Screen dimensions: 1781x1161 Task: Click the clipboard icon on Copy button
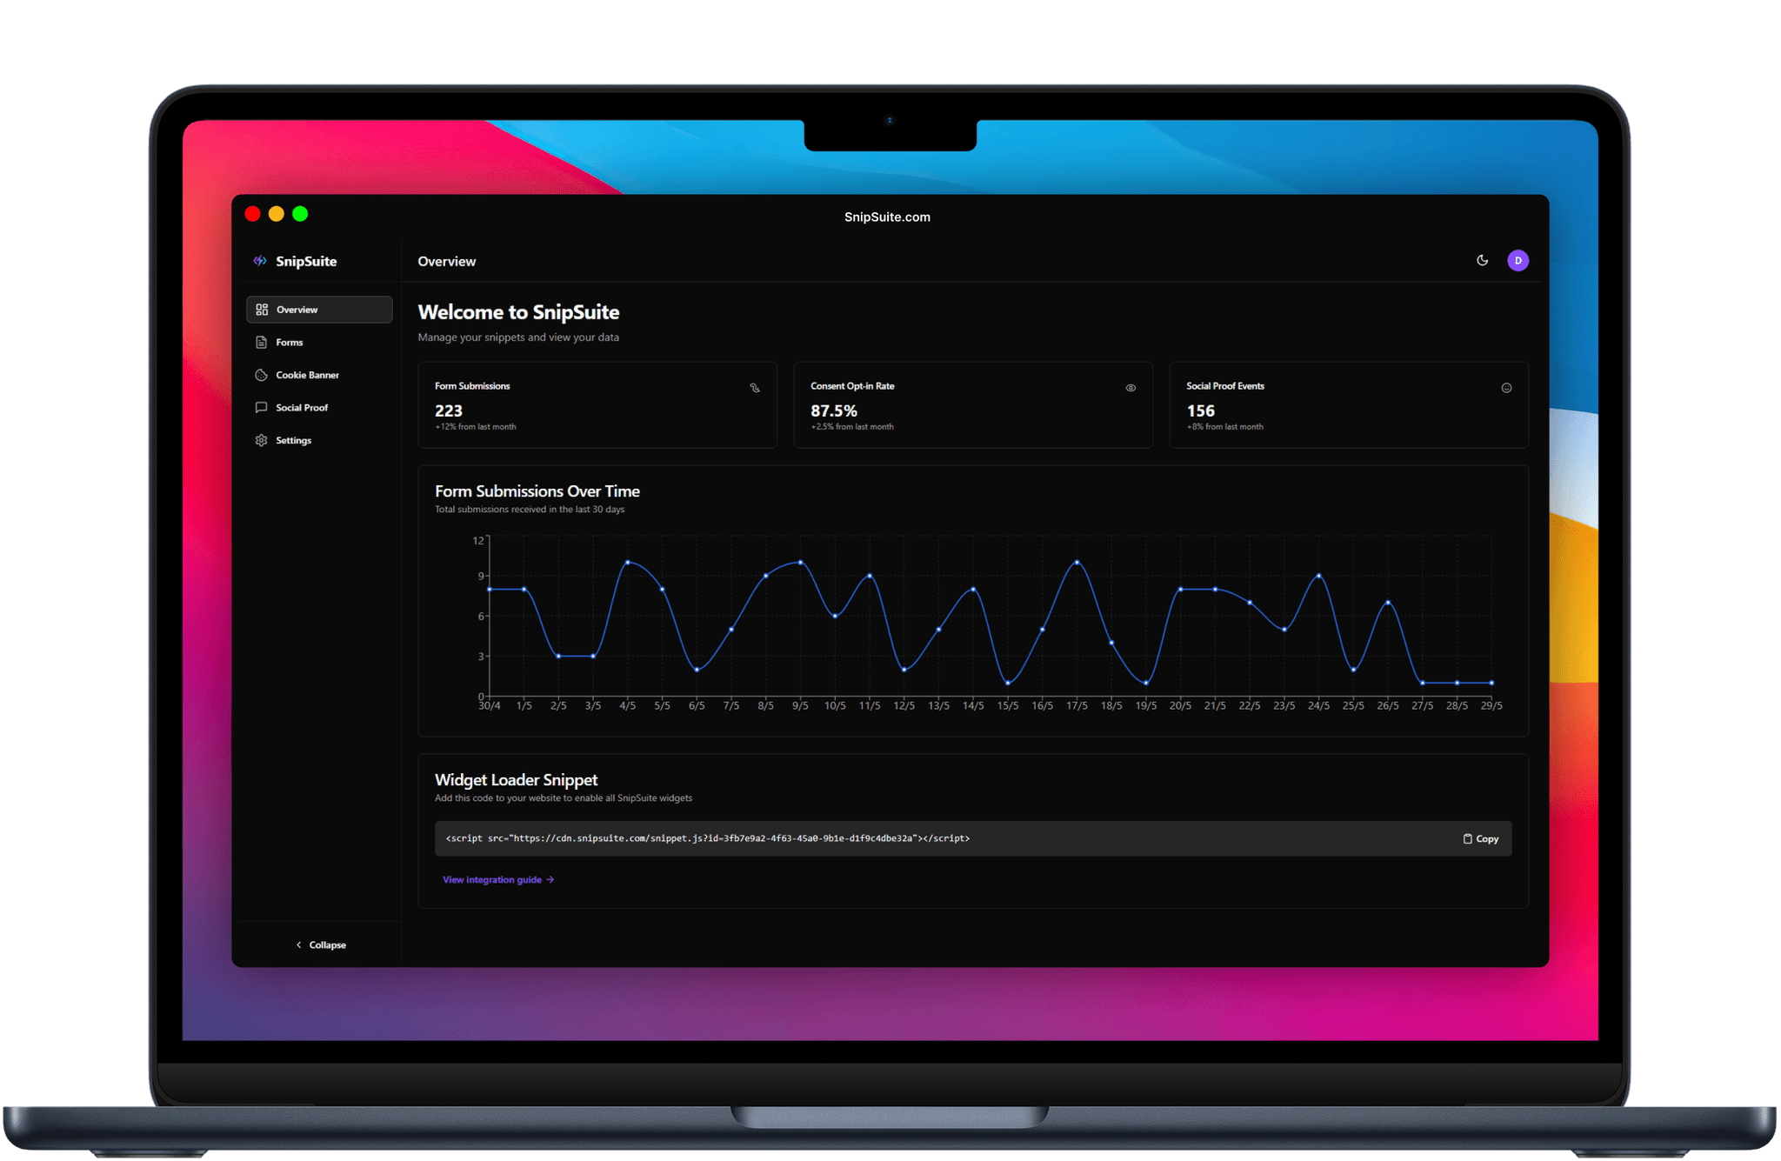(x=1467, y=839)
